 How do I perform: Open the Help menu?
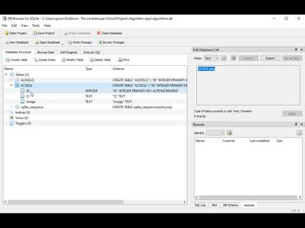click(x=47, y=25)
